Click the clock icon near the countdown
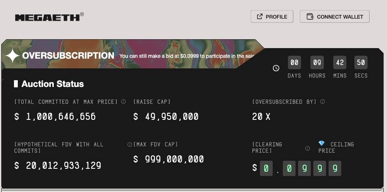 tap(276, 68)
